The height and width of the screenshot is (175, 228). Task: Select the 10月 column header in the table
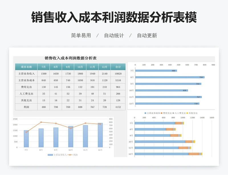(x=80, y=67)
